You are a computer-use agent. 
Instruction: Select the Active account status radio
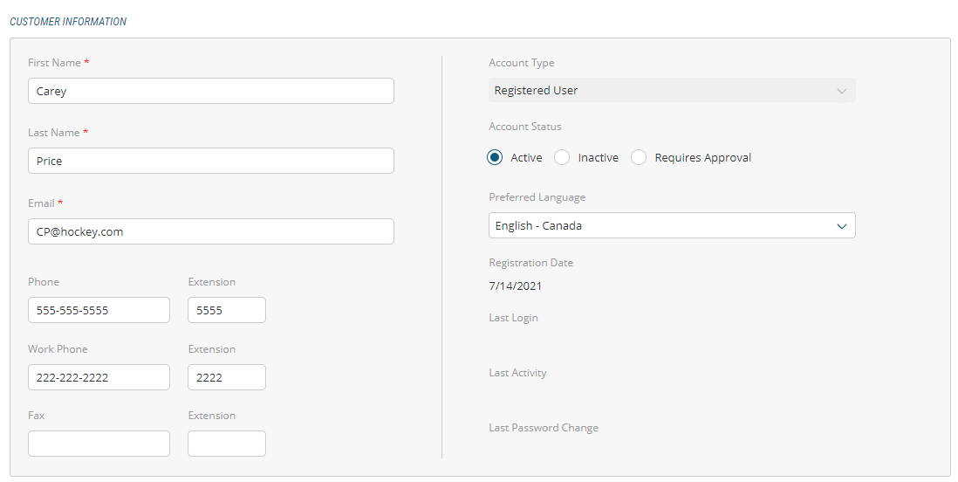496,158
